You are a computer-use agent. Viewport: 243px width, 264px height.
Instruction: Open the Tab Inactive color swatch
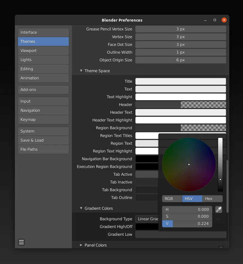pos(147,182)
